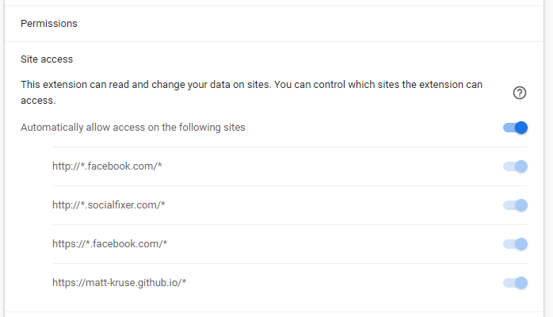
Task: Click the Permissions section heading
Action: tap(48, 24)
